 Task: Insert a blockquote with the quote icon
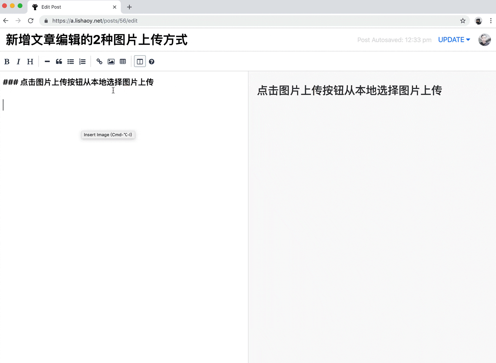click(59, 61)
